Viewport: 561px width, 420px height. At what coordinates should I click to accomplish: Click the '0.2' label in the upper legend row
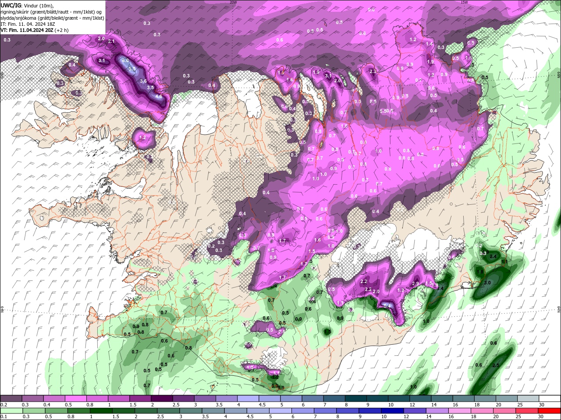click(x=4, y=405)
